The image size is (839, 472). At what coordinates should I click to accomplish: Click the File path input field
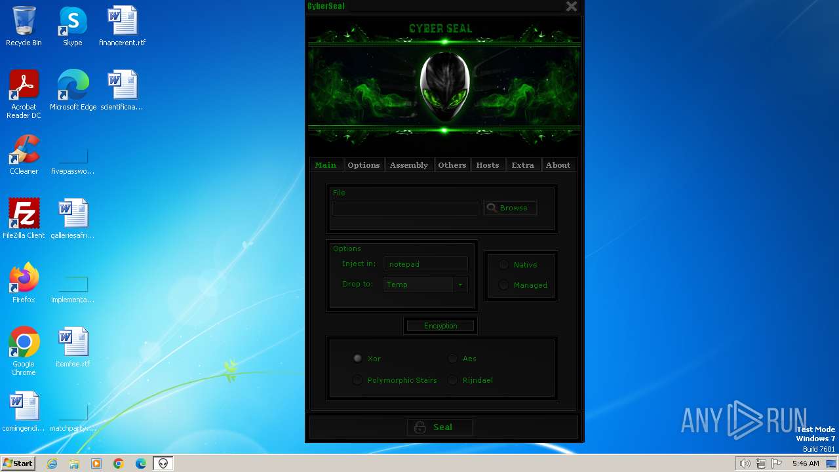(x=405, y=208)
